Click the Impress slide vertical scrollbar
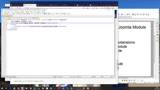Image resolution: width=160 pixels, height=90 pixels. point(154,49)
